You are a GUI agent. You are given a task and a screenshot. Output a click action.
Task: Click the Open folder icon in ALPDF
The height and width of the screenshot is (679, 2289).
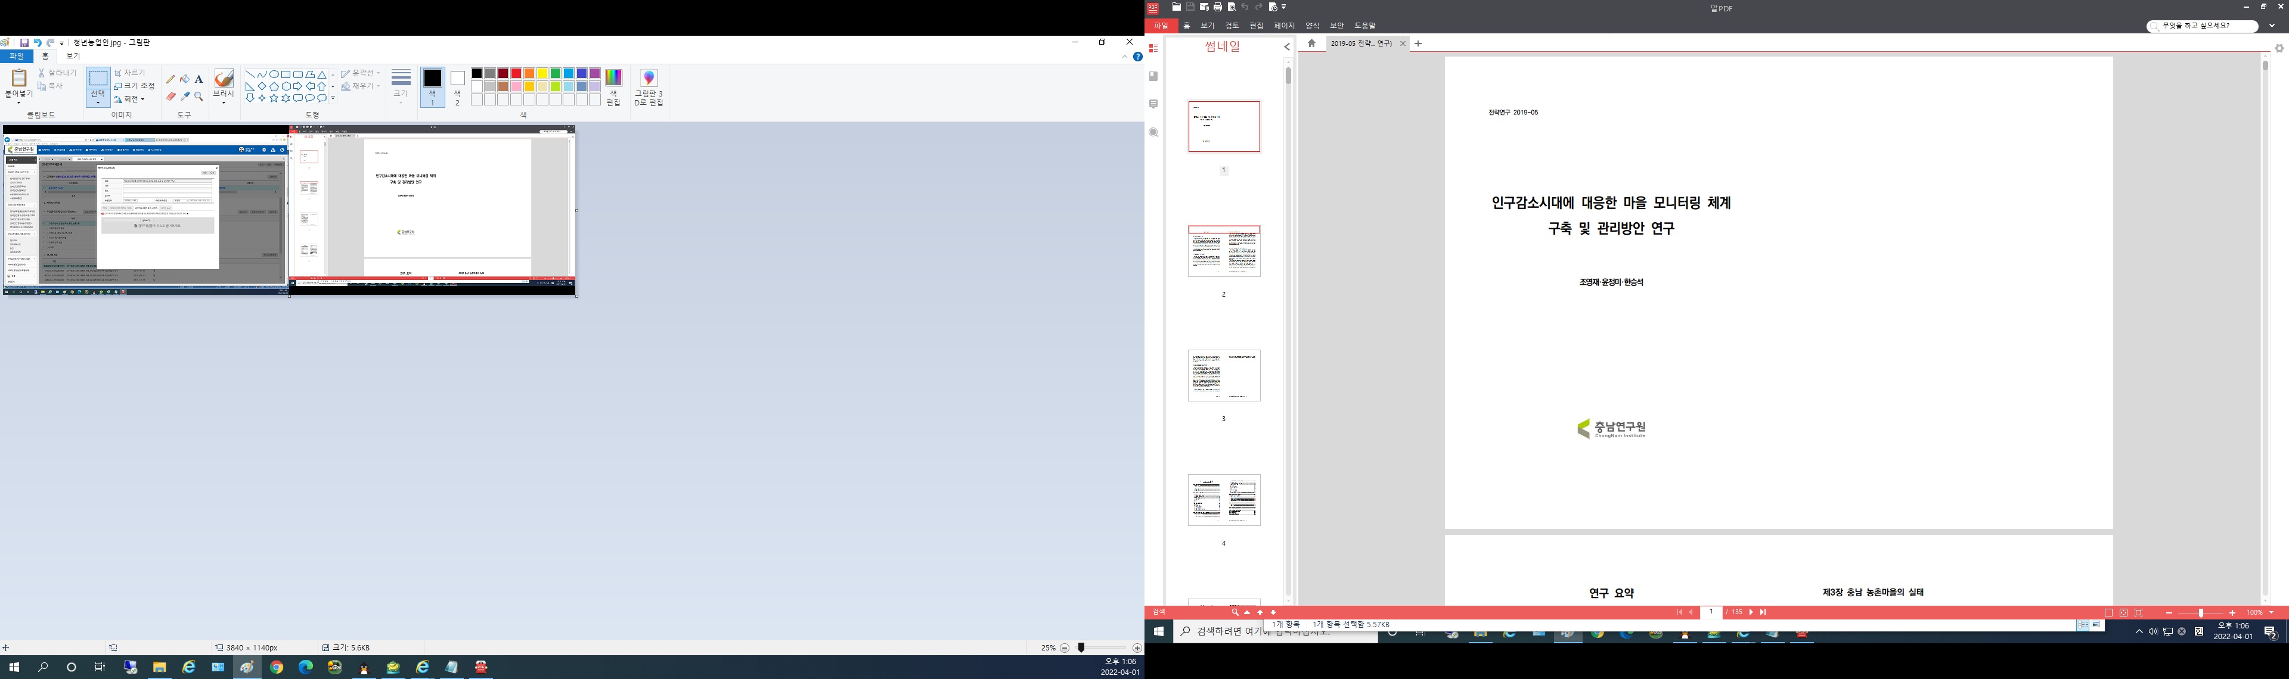(1177, 7)
